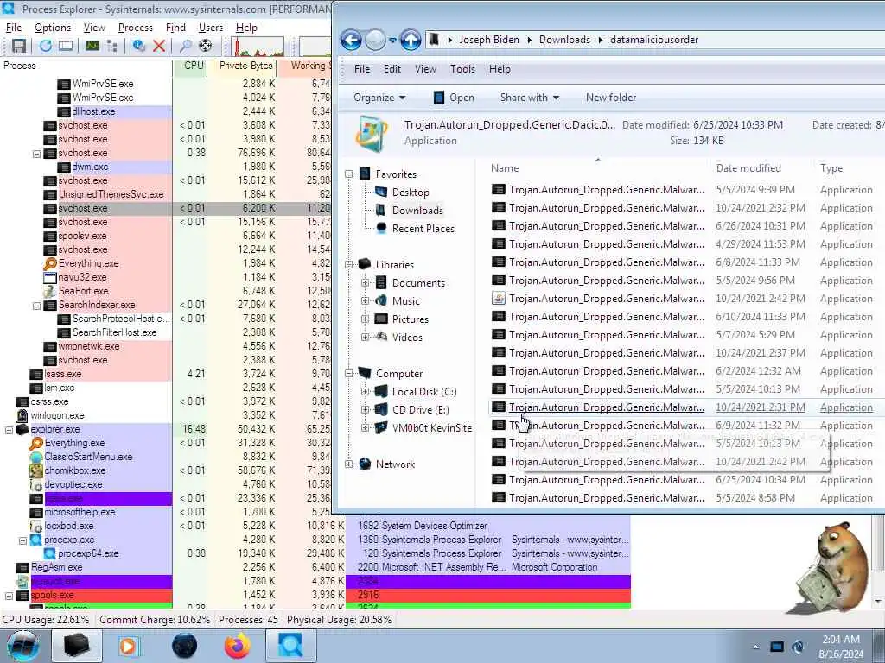Click the crosshair find window's process icon
Viewport: 885px width, 663px height.
[206, 47]
